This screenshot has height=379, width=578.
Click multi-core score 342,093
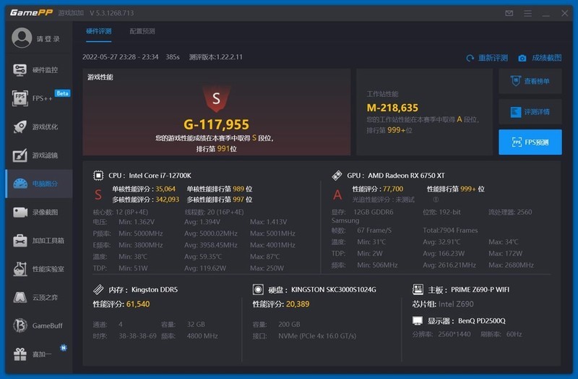coord(168,200)
